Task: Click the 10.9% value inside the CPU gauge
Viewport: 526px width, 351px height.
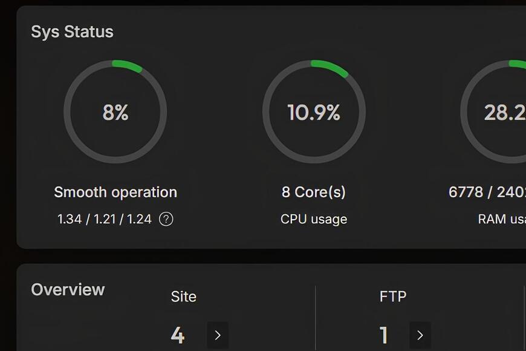Action: 313,112
